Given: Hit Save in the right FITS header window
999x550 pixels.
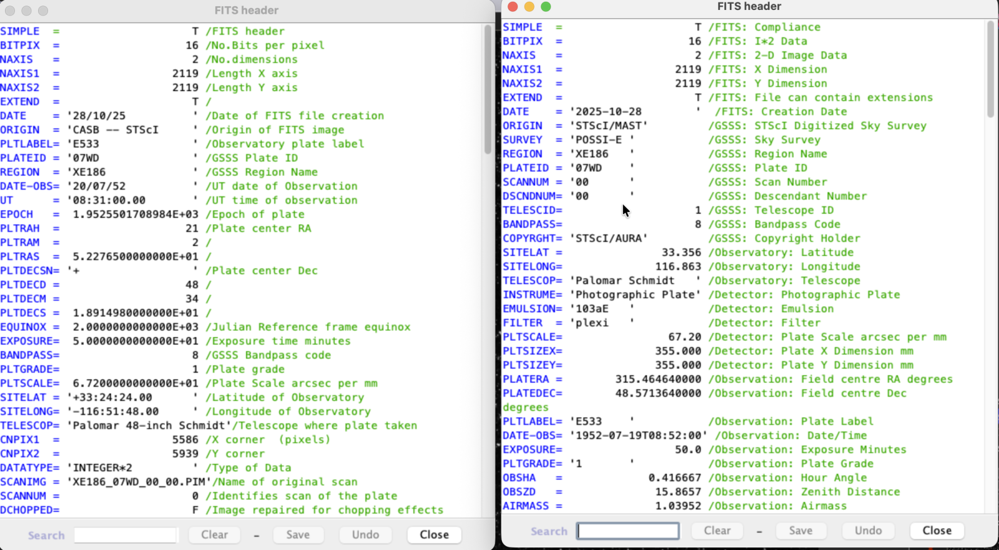Looking at the screenshot, I should coord(800,531).
